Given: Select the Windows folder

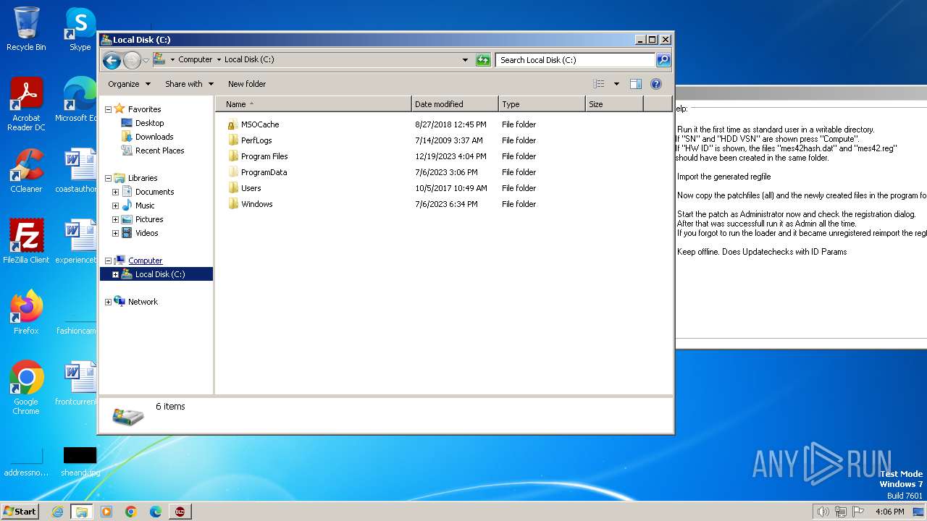Looking at the screenshot, I should tap(256, 204).
